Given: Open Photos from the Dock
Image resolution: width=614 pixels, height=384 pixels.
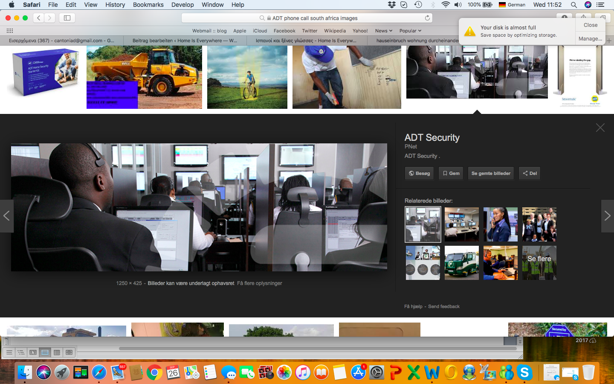Looking at the screenshot, I should click(284, 372).
